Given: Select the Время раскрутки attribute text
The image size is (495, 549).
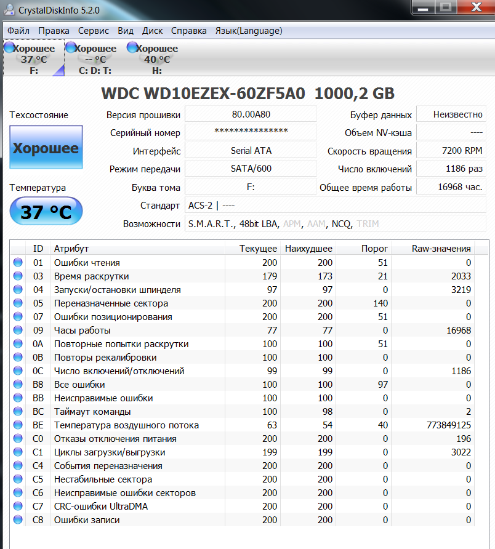Looking at the screenshot, I should [92, 276].
